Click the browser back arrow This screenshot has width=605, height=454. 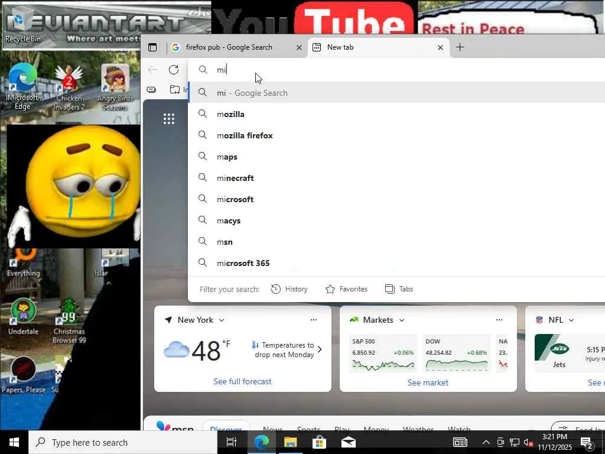(x=152, y=70)
